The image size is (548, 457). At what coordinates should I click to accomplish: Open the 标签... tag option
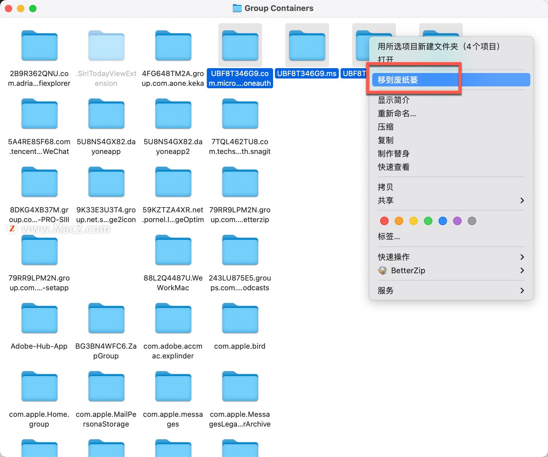[x=451, y=236]
